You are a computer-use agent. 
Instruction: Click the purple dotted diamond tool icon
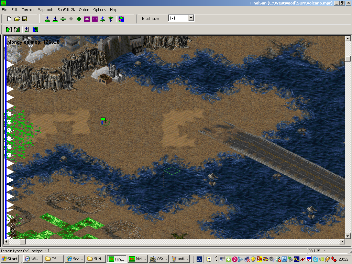(95, 19)
